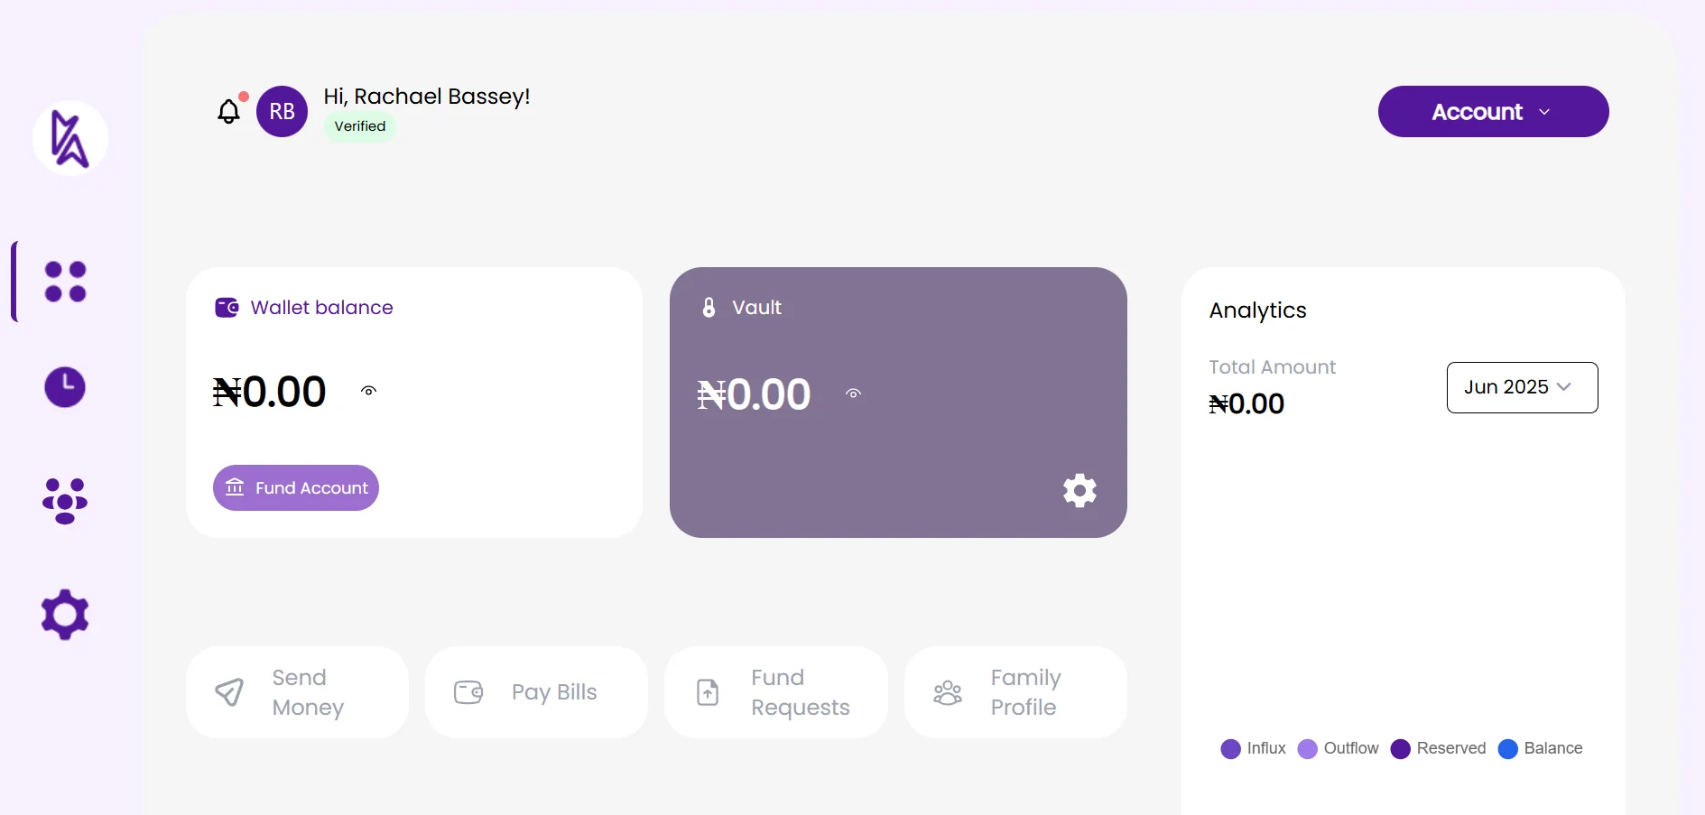Open the dashboard grid icon in sidebar
Viewport: 1705px width, 815px height.
pos(65,282)
